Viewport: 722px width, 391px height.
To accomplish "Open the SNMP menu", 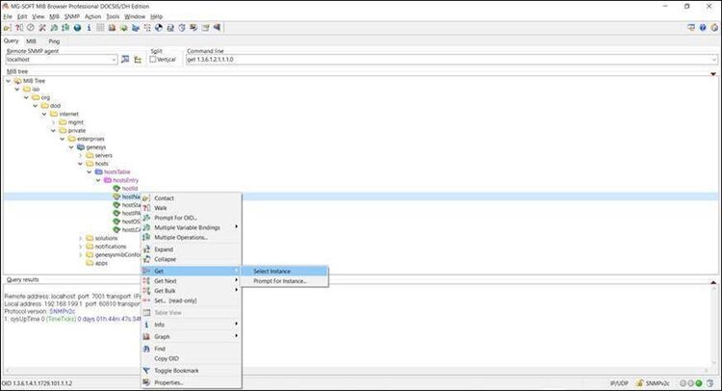I will click(x=72, y=16).
